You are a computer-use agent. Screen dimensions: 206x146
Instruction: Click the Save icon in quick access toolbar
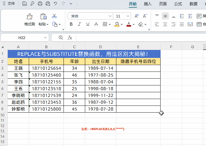tap(24, 4)
